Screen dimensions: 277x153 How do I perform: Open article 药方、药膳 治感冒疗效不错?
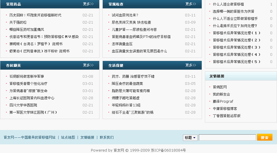[x=133, y=76]
